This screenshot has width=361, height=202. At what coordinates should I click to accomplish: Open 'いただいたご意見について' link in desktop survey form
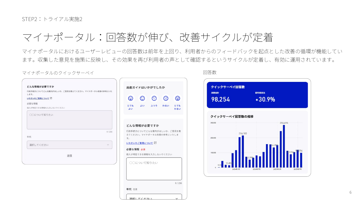coord(38,98)
